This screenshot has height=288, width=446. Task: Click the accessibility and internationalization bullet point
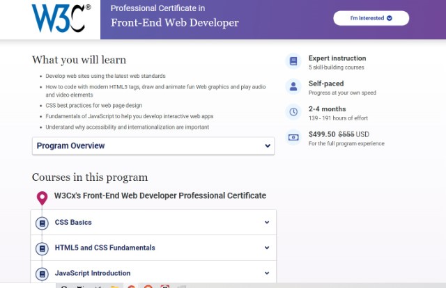(x=127, y=127)
